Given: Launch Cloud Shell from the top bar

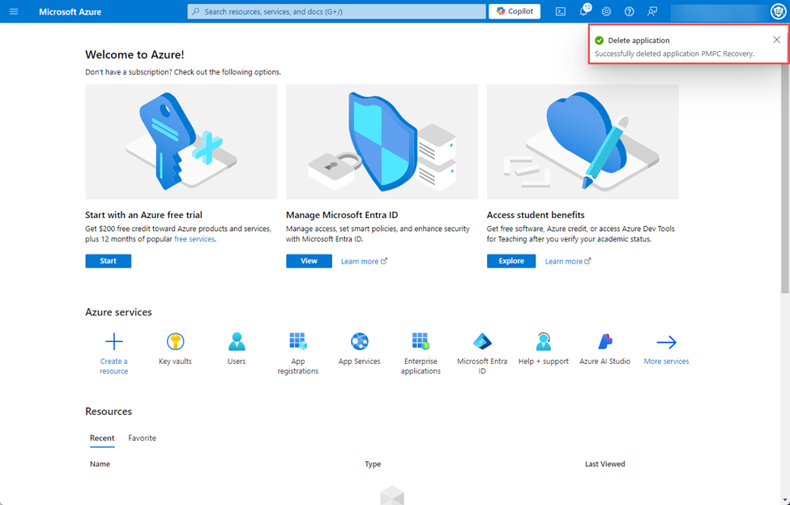Looking at the screenshot, I should [560, 11].
